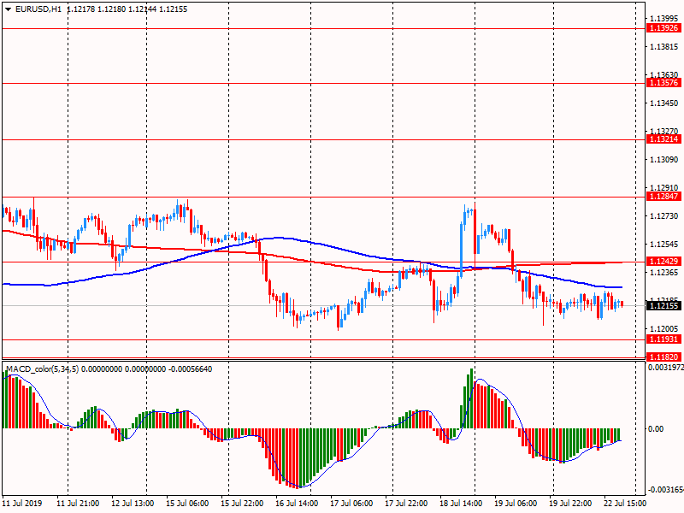Click the 1.12730 price scale value
The height and width of the screenshot is (513, 684).
[x=664, y=216]
